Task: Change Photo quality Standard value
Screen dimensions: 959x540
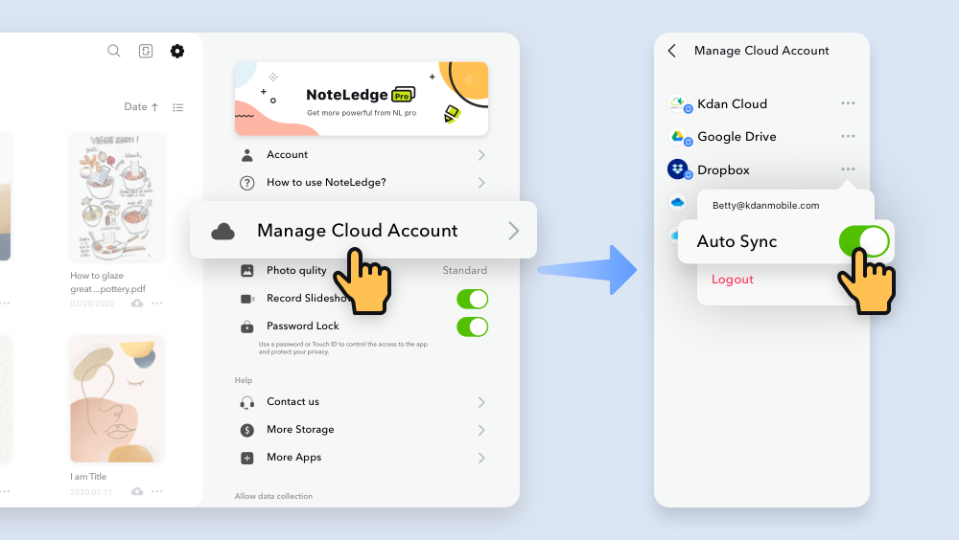Action: pos(465,270)
